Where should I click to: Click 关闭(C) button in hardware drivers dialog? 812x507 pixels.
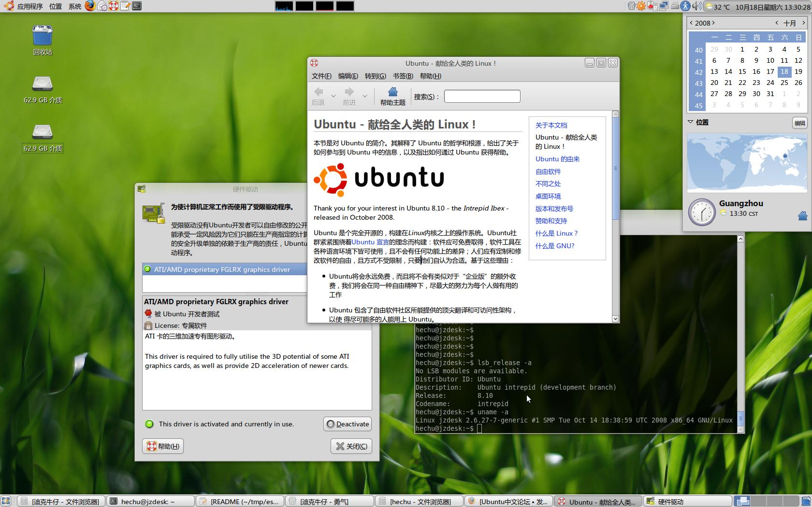pyautogui.click(x=351, y=446)
